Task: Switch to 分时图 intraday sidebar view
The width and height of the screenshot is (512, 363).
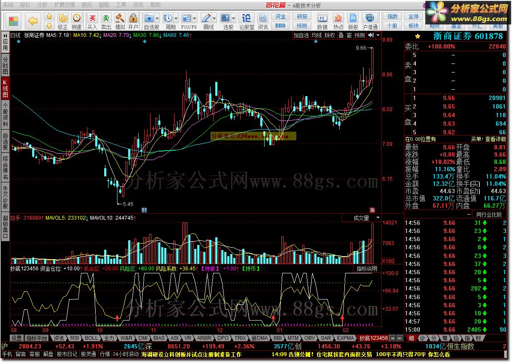Action: [x=5, y=65]
